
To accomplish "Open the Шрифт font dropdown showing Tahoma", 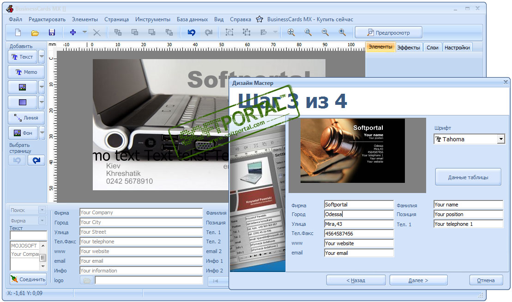I will [x=501, y=139].
